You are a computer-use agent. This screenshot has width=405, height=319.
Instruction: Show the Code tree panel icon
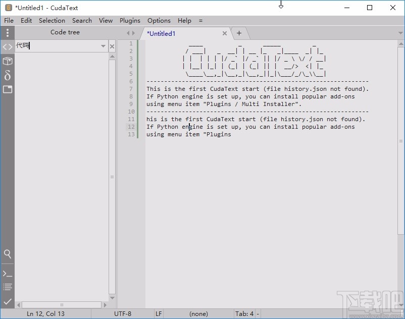[8, 47]
